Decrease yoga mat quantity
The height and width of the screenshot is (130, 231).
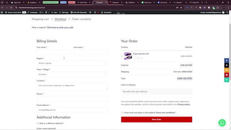click(135, 58)
